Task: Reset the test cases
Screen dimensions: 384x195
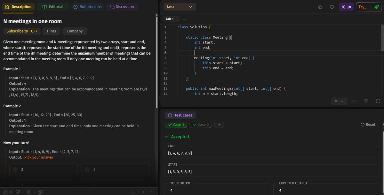Action: (x=368, y=124)
